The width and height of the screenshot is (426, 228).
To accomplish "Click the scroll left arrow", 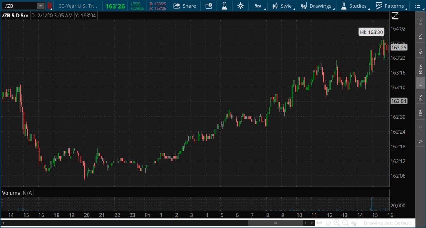I will tap(306, 223).
